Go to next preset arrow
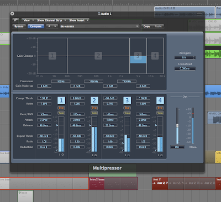Image resolution: width=221 pixels, height=202 pixels. click(x=55, y=26)
